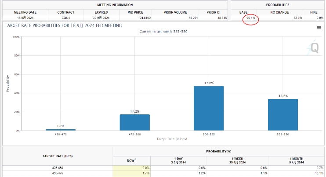Click the red-circled EASE probability value
The width and height of the screenshot is (326, 177).
(250, 18)
